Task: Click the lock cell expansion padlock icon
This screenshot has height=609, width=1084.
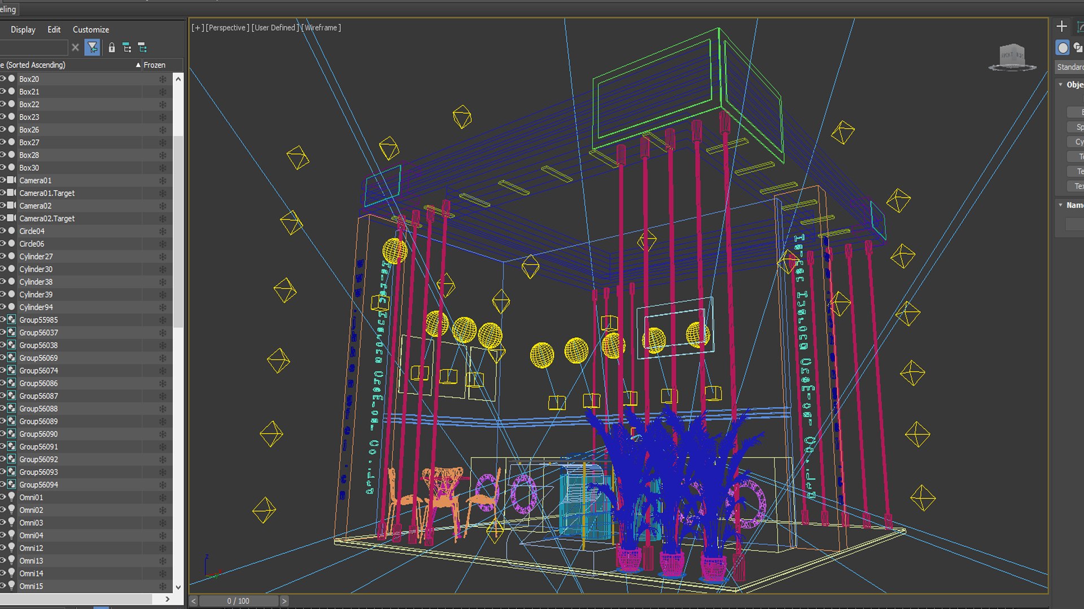Action: (112, 48)
